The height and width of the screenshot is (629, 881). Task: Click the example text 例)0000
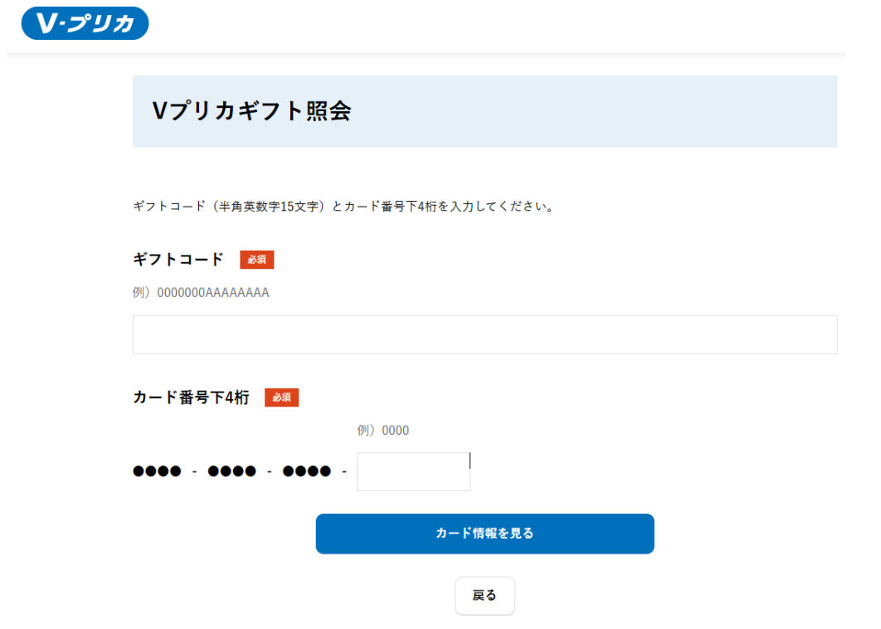point(383,431)
